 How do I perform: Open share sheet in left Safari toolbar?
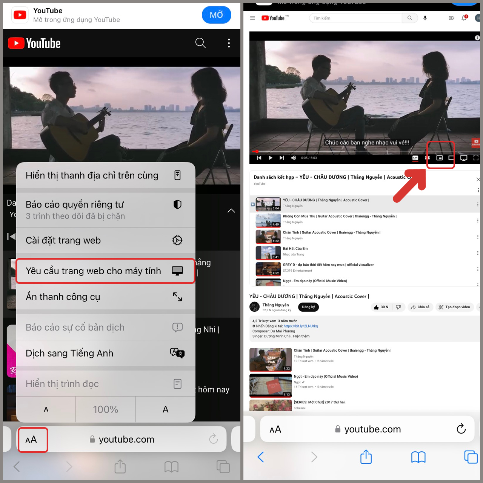pos(120,466)
